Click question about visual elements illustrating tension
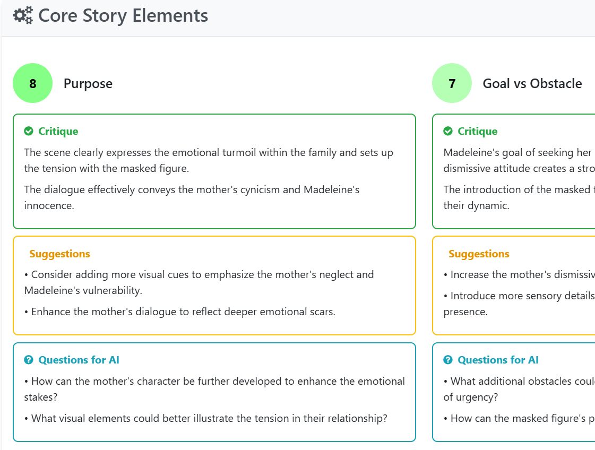This screenshot has width=595, height=450. 205,419
